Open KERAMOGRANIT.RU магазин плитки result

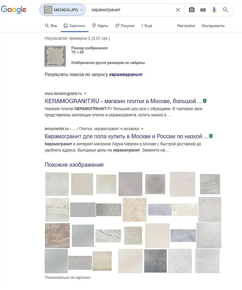coord(123,101)
